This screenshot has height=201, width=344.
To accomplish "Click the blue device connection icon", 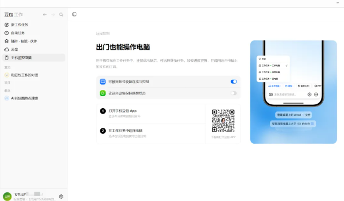I will 102,81.
